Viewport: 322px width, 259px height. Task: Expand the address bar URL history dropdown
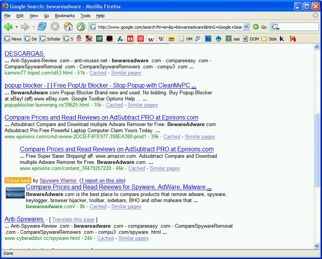tap(246, 27)
